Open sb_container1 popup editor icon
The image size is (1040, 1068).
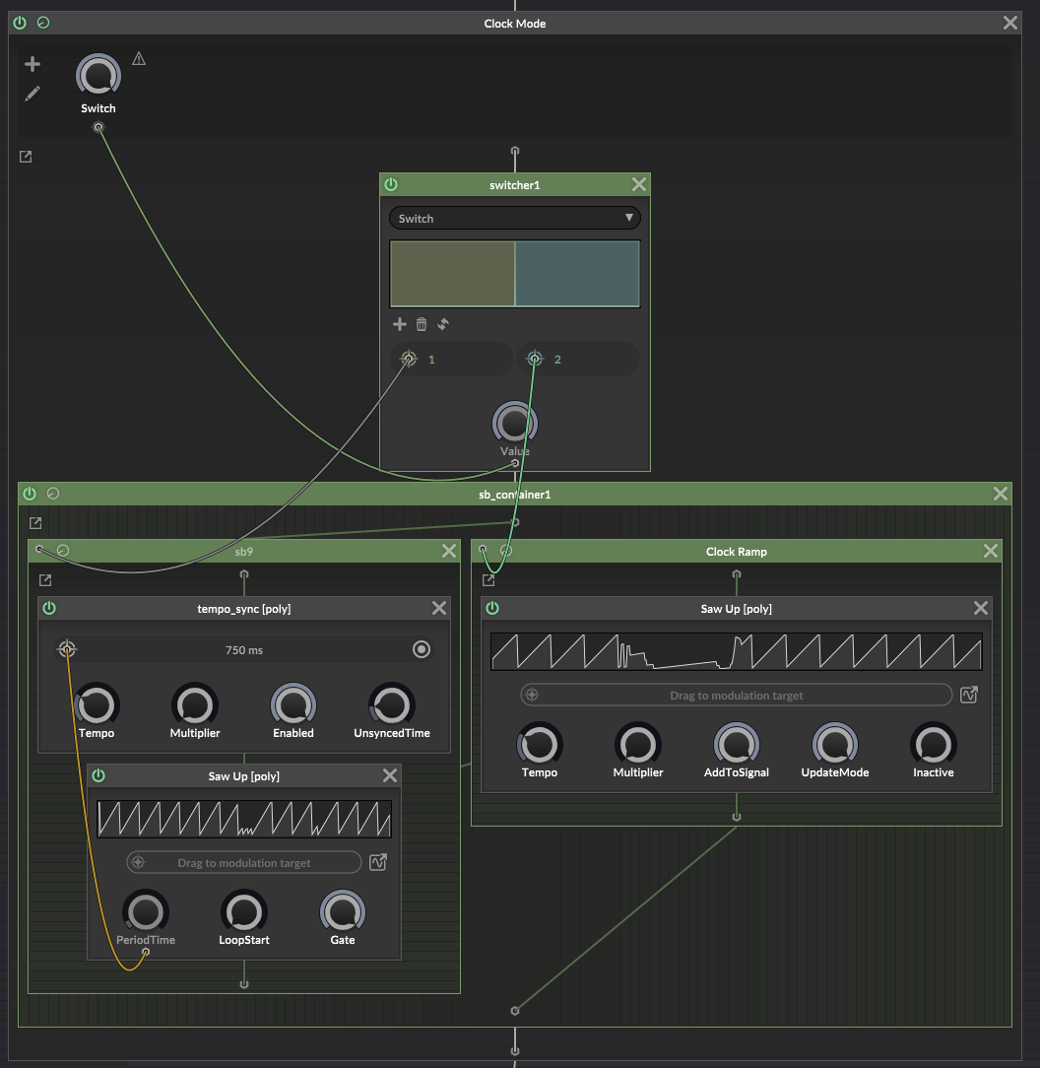coord(35,523)
